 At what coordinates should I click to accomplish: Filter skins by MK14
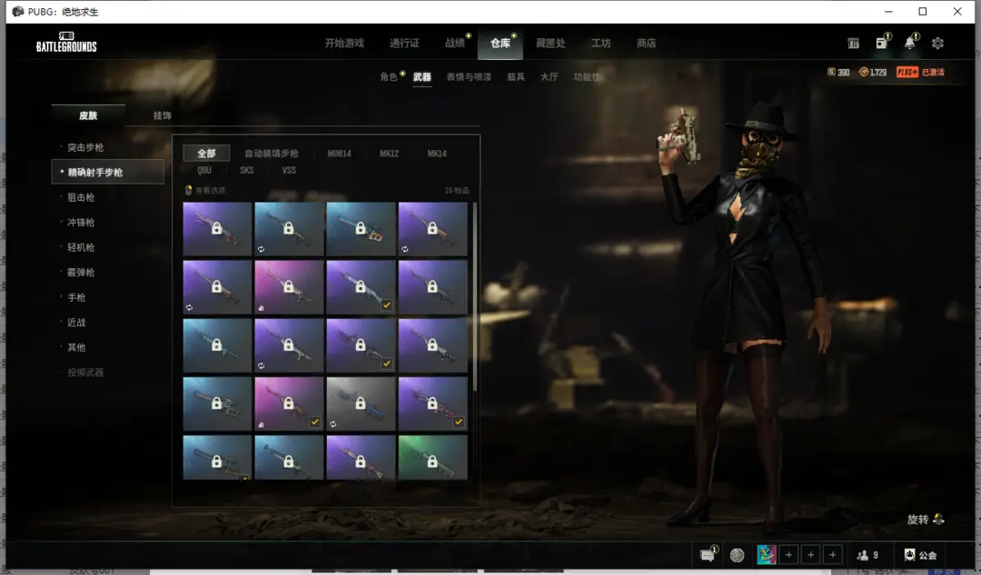[x=437, y=154]
